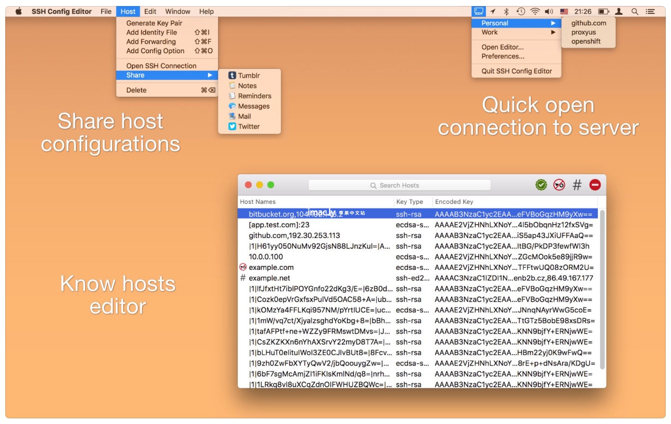Viewport: 671px width, 424px height.
Task: Expand the Personal submenu arrow
Action: [553, 23]
